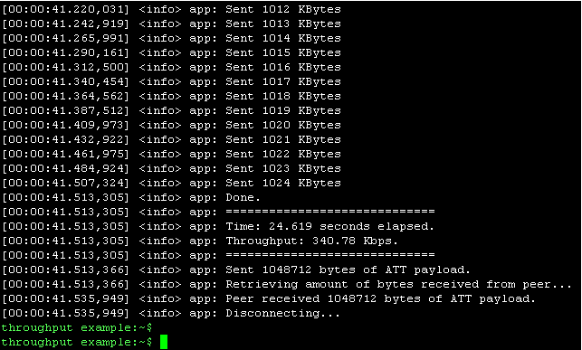Click the Done. log message

(x=243, y=198)
